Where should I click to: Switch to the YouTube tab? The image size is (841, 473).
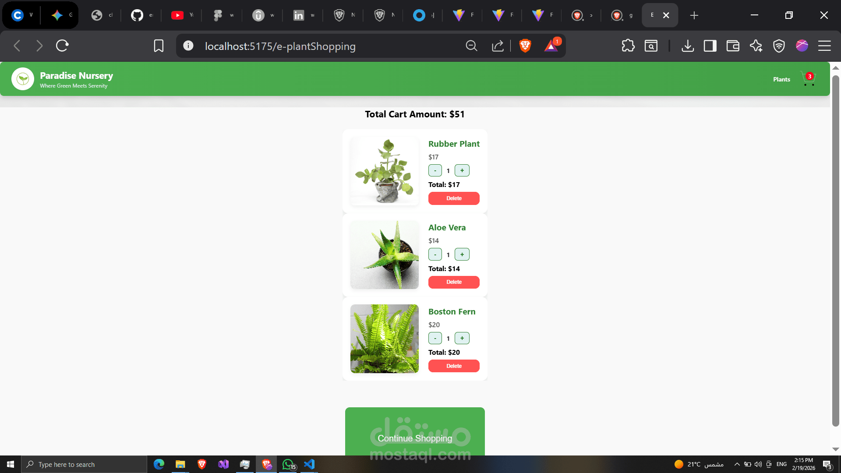coord(182,15)
